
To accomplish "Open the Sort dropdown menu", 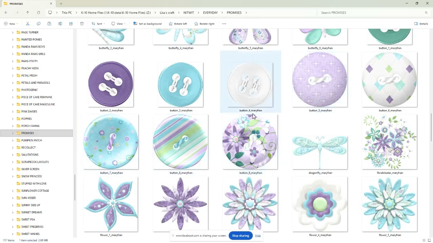I will pyautogui.click(x=98, y=24).
